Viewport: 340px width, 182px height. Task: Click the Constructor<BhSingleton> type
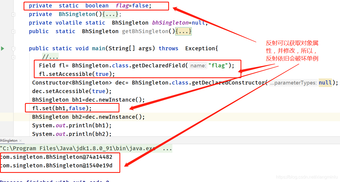coord(72,83)
